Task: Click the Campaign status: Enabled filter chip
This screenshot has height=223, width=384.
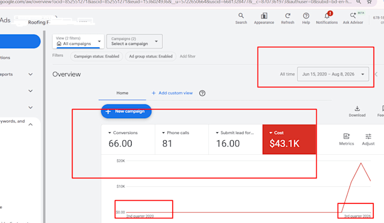Action: tap(97, 56)
